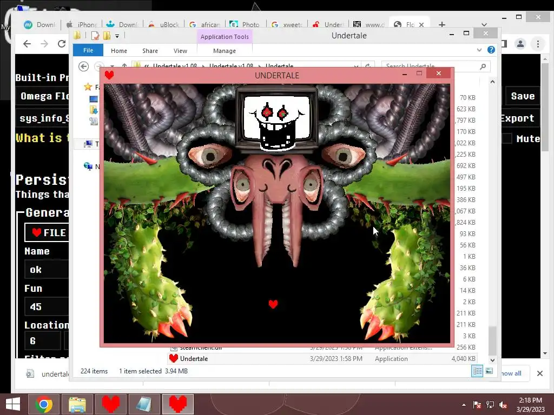Open the quick access toolbar dropdown

tap(117, 36)
